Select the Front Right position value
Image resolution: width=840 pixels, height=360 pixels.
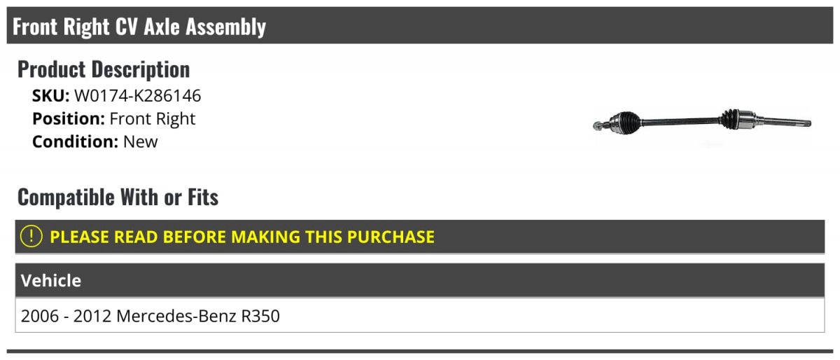(x=153, y=119)
